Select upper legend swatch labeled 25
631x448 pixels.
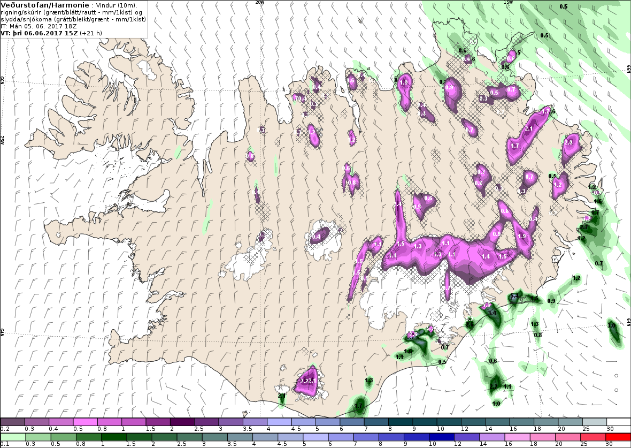[x=594, y=422]
